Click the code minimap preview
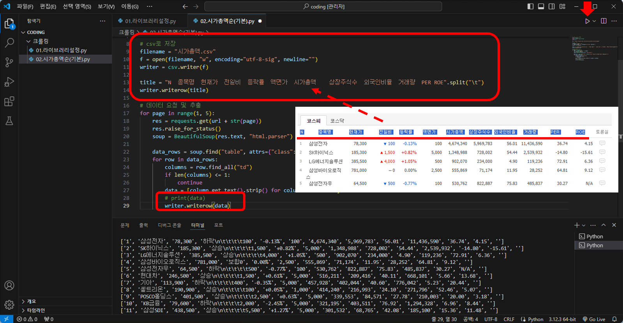623x323 pixels. [x=594, y=48]
